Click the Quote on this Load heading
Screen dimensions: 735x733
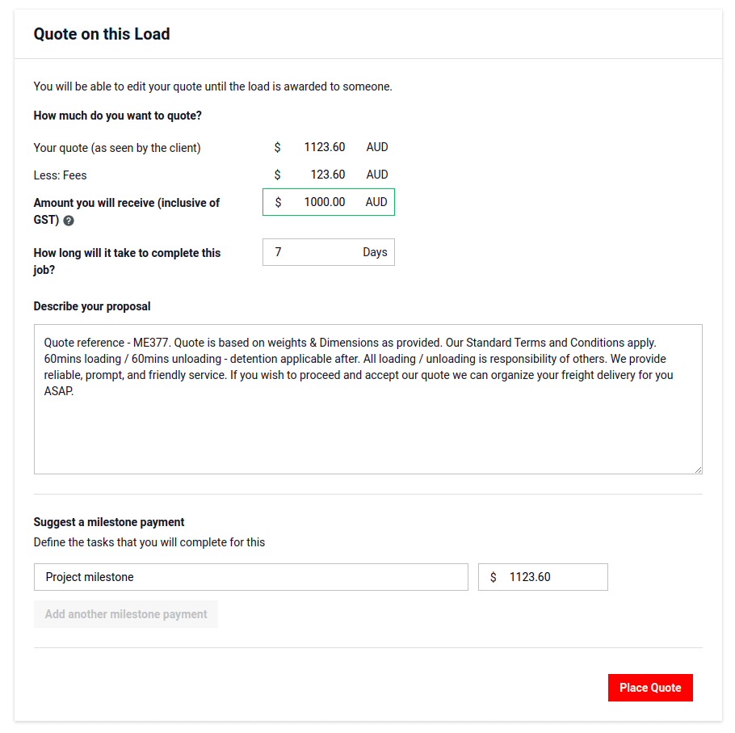coord(101,34)
